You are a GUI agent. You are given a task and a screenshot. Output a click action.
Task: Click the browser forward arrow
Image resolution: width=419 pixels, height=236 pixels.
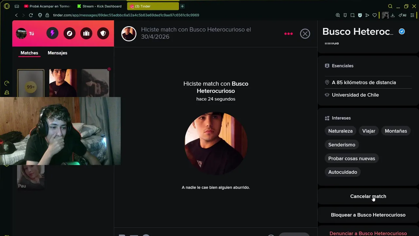tap(23, 15)
